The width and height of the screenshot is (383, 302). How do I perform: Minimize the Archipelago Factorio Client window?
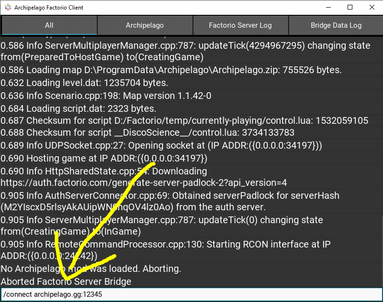(328, 8)
